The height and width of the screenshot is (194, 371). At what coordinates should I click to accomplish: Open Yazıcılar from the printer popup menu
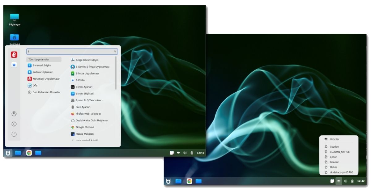point(334,139)
